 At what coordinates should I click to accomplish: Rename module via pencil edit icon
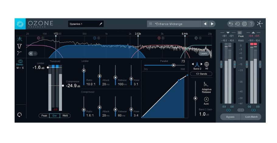click(x=101, y=24)
